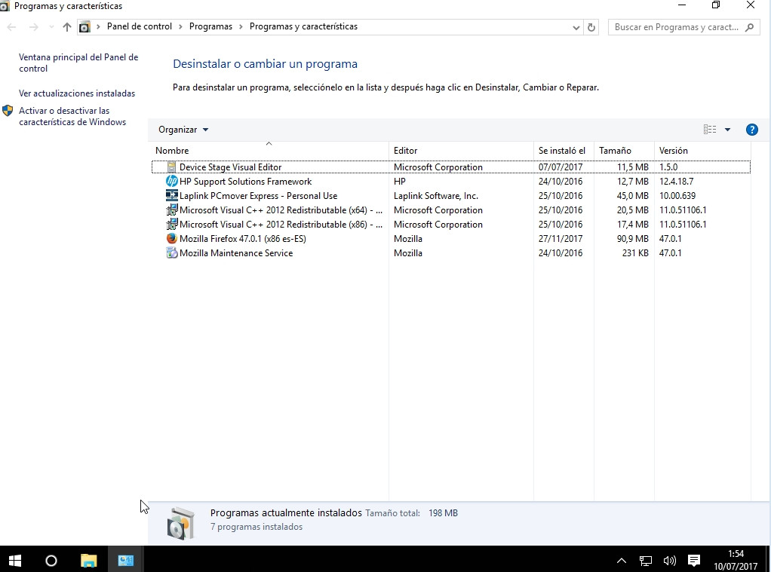
Task: Open the help question mark icon
Action: [751, 130]
